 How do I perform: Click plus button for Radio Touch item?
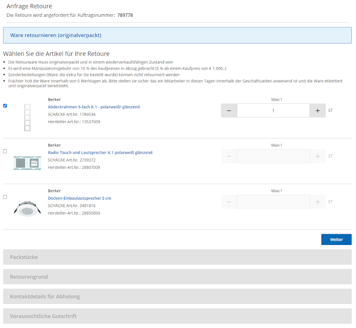318,156
